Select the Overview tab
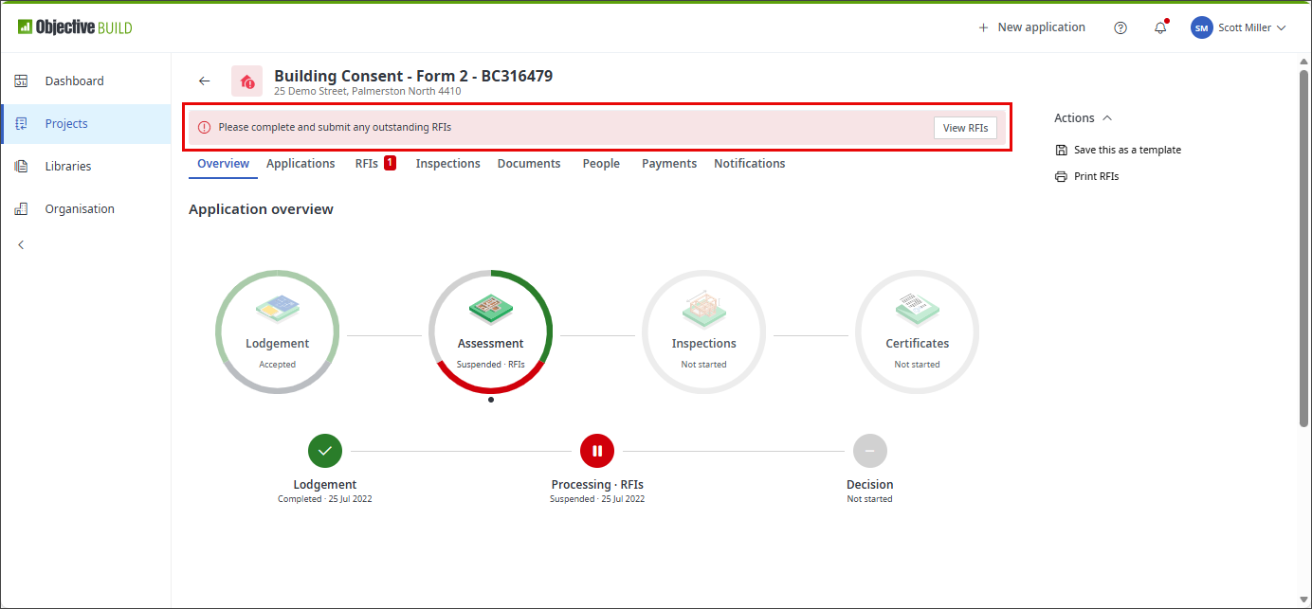This screenshot has width=1312, height=609. point(223,164)
